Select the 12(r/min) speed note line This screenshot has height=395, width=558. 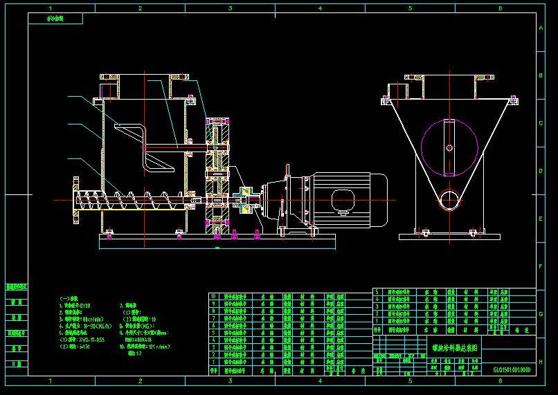[145, 347]
